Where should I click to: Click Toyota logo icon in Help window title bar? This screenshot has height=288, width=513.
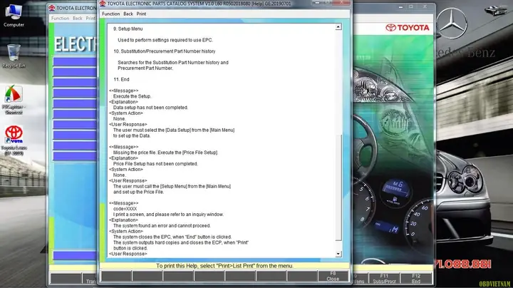103,4
